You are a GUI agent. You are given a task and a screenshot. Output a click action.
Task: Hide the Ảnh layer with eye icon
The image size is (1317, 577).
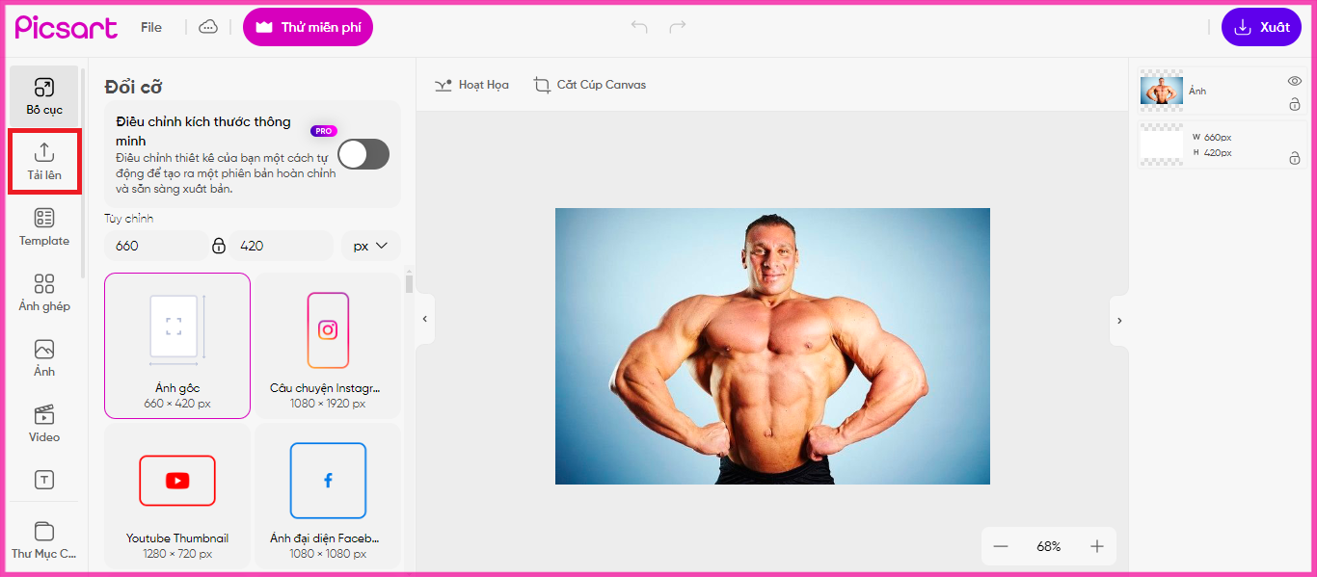click(1295, 81)
